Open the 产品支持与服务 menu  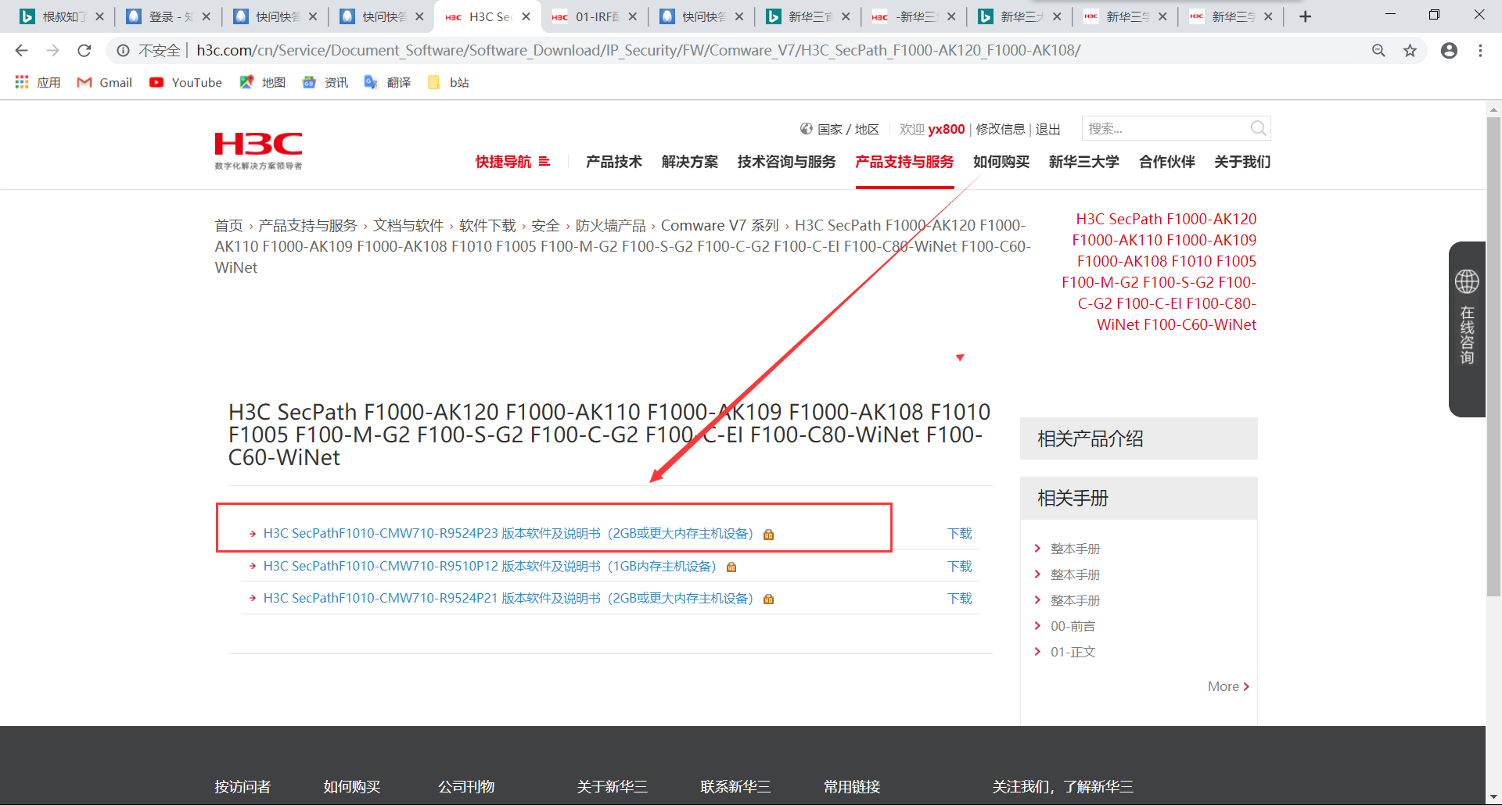(x=904, y=162)
